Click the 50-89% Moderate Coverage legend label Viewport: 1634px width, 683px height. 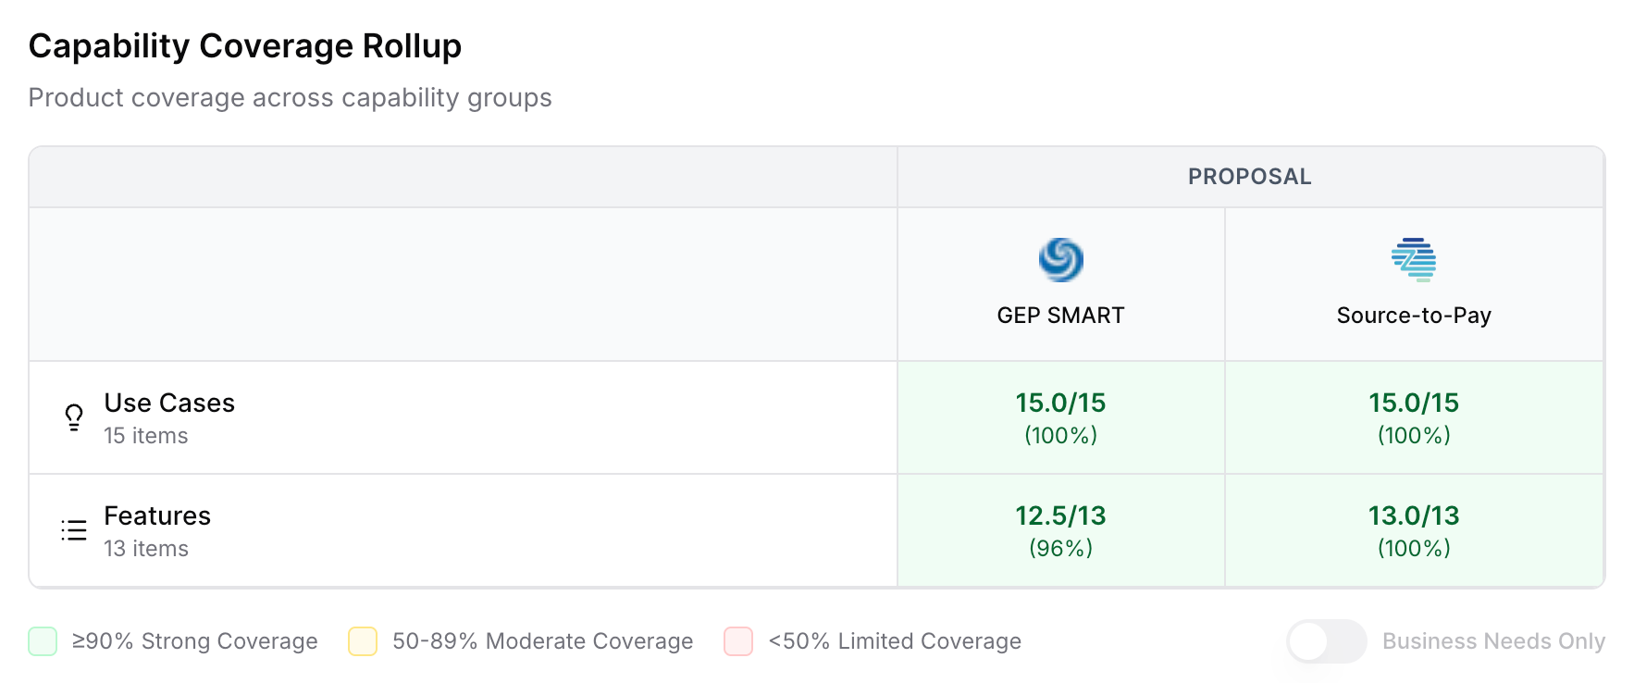click(542, 641)
